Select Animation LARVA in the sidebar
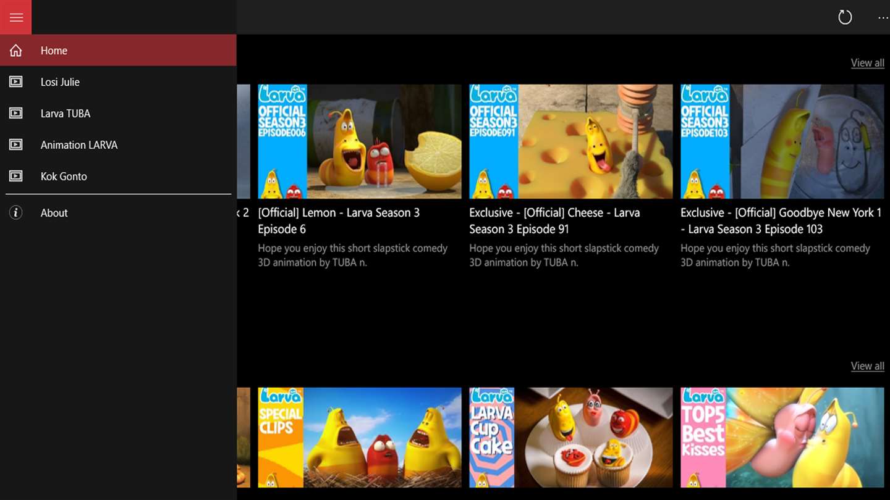This screenshot has width=890, height=500. 118,145
